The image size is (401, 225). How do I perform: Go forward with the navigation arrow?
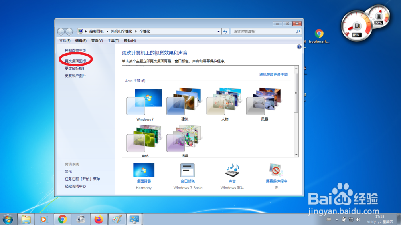pos(69,31)
